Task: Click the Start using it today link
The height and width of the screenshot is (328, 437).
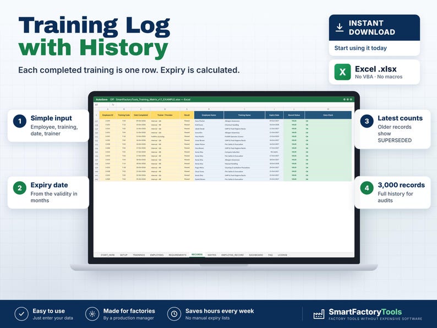Action: 360,48
